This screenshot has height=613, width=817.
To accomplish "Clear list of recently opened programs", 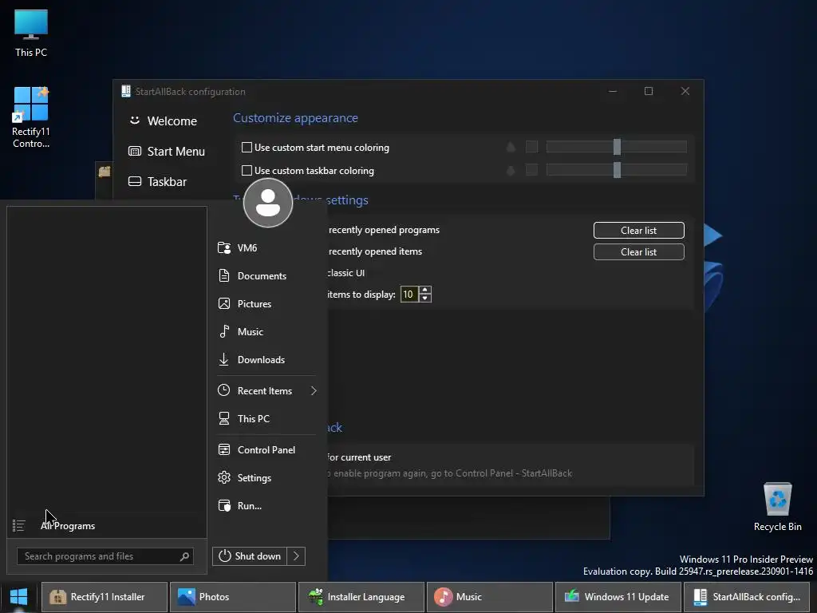I will 638,231.
